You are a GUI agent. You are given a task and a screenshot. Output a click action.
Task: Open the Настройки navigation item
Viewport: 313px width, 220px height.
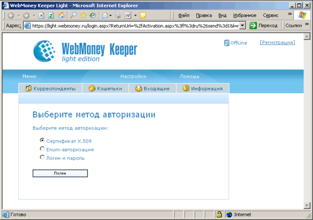pyautogui.click(x=133, y=76)
